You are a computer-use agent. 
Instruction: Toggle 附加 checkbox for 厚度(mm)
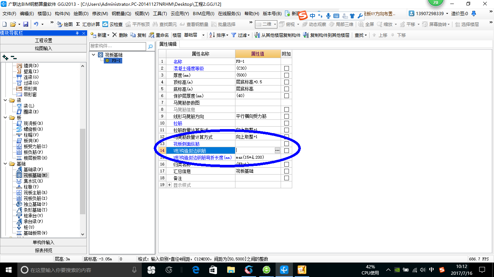(286, 75)
